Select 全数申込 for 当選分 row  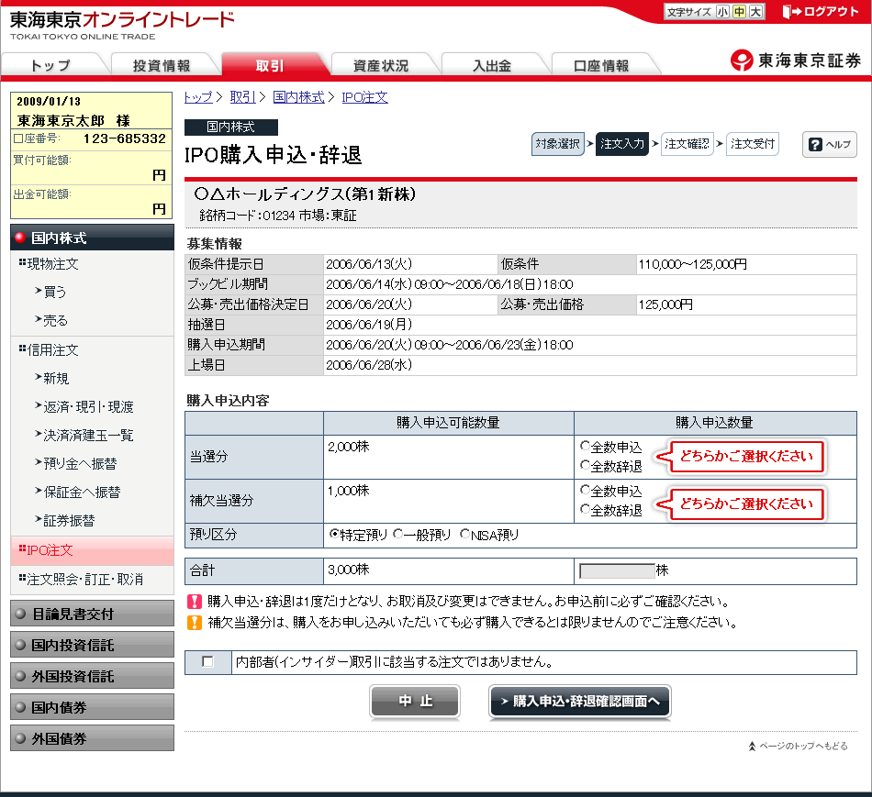pyautogui.click(x=585, y=446)
